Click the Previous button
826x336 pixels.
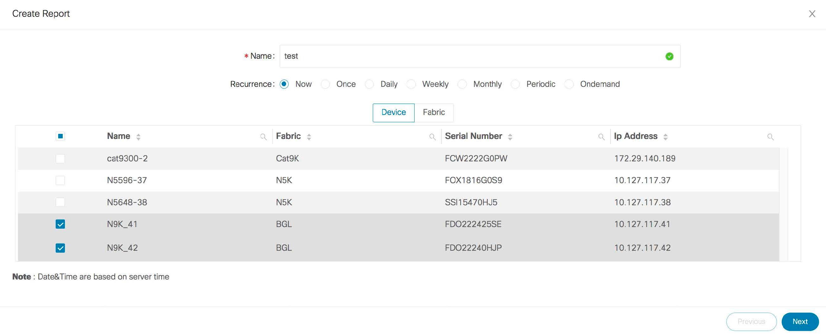click(x=752, y=321)
